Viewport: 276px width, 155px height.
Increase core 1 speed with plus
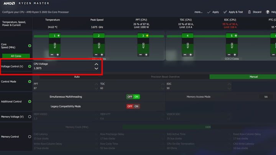[x=58, y=55]
